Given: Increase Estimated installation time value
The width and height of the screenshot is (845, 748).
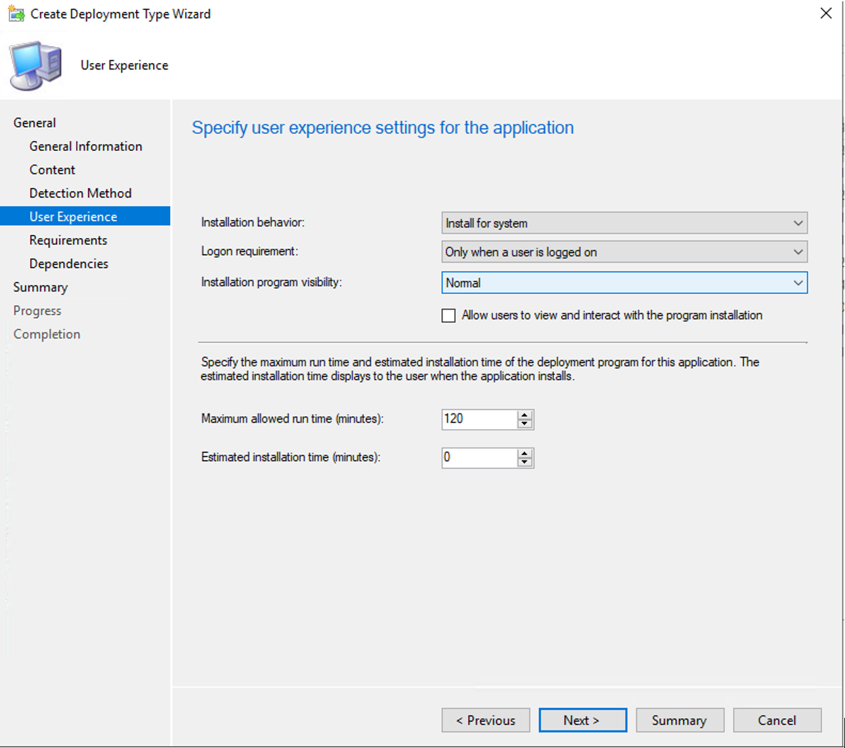Looking at the screenshot, I should 525,453.
